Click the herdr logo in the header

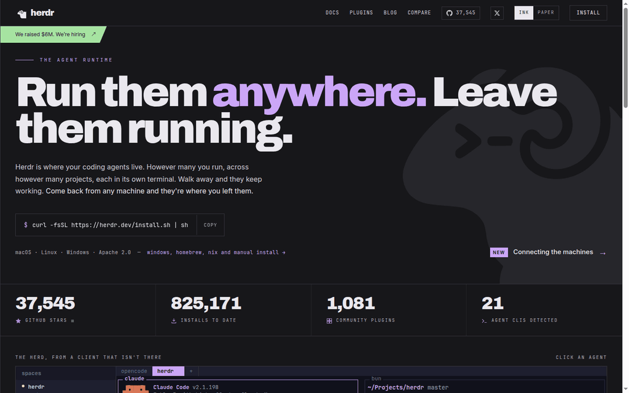click(36, 13)
